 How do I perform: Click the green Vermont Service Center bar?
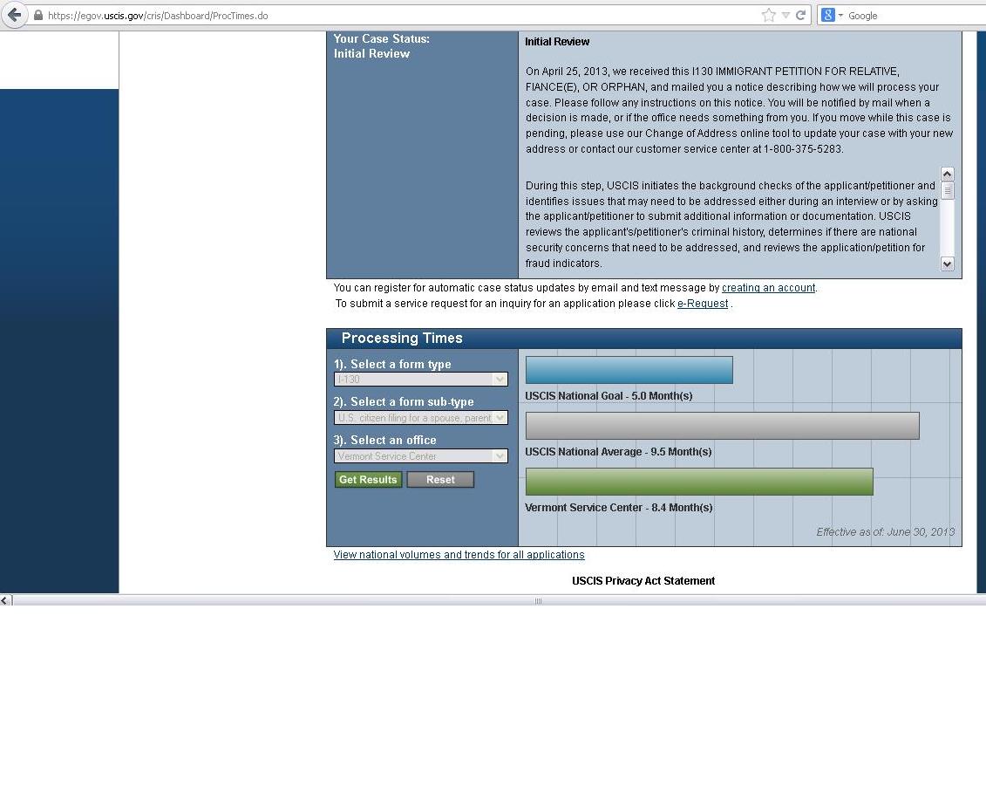tap(699, 482)
